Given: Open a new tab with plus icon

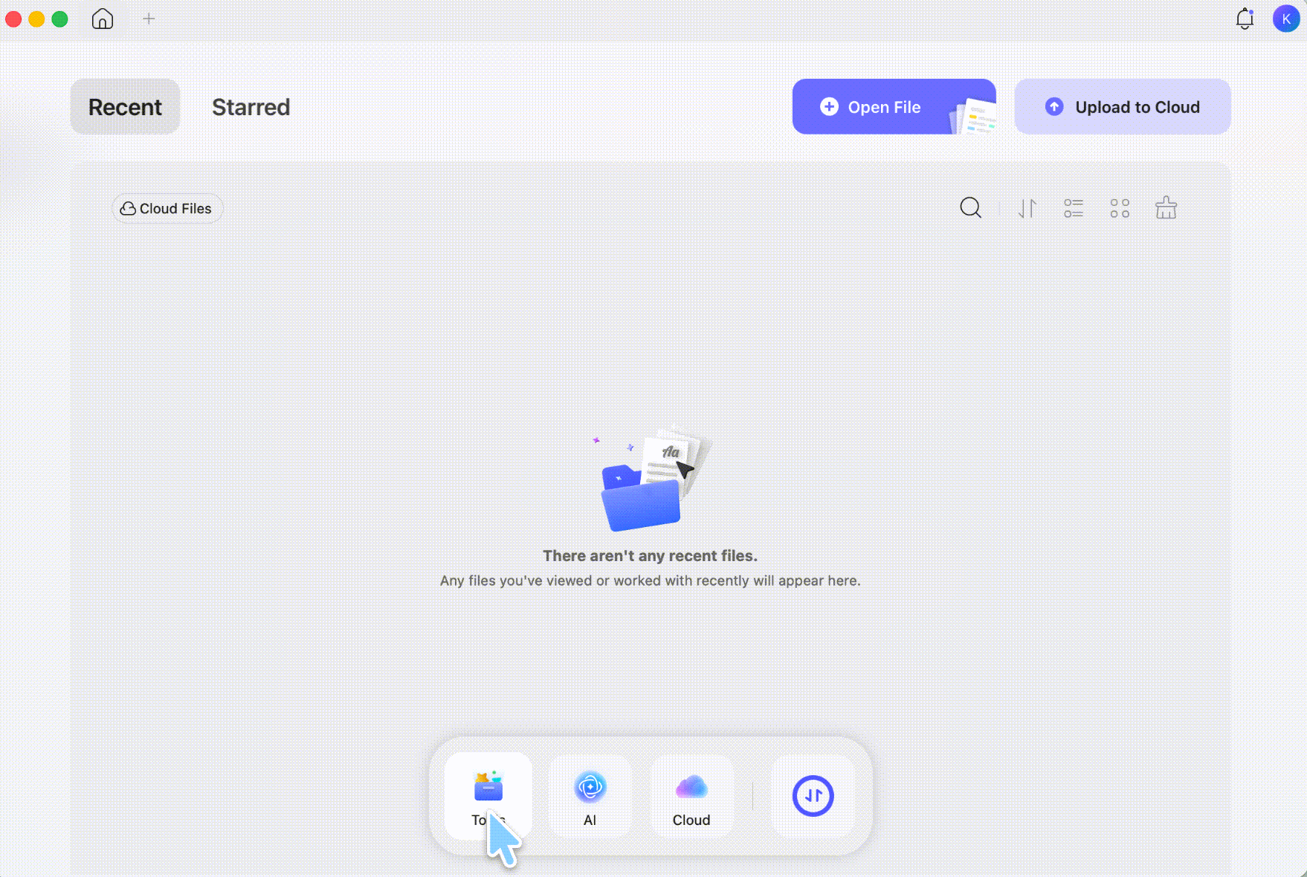Looking at the screenshot, I should pos(149,19).
